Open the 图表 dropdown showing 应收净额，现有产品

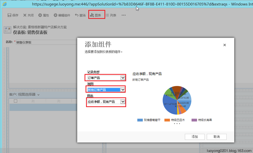(x=106, y=101)
